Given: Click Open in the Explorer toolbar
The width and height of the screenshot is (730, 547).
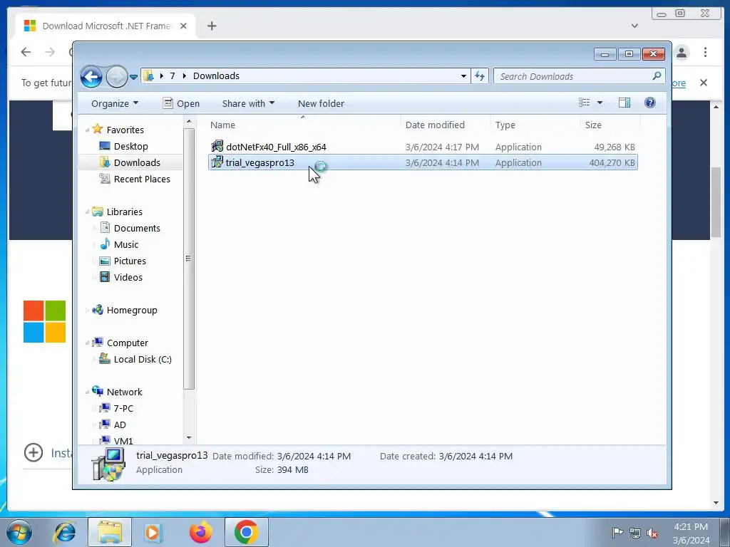Looking at the screenshot, I should tap(181, 104).
